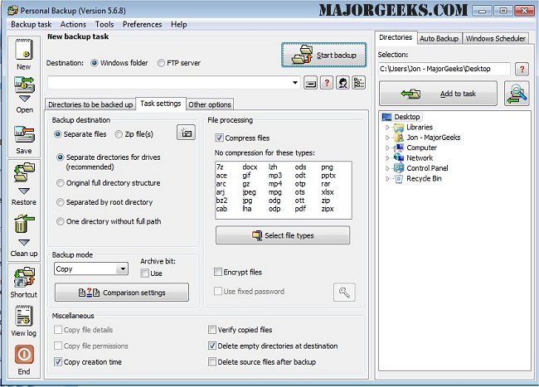Enable Delete source files after backup
The width and height of the screenshot is (539, 387).
(x=212, y=362)
